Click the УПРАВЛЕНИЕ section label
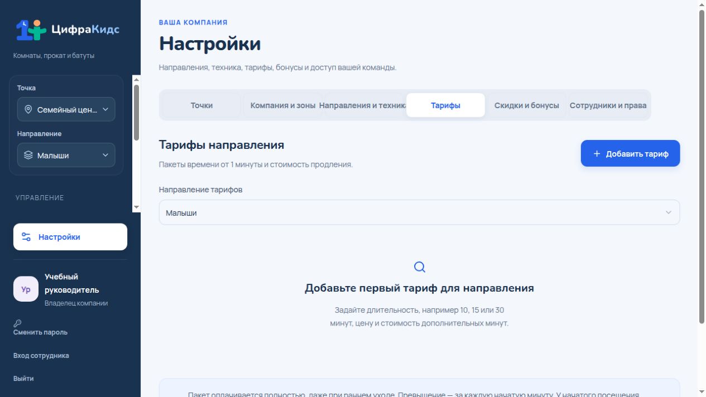706x397 pixels. coord(40,198)
